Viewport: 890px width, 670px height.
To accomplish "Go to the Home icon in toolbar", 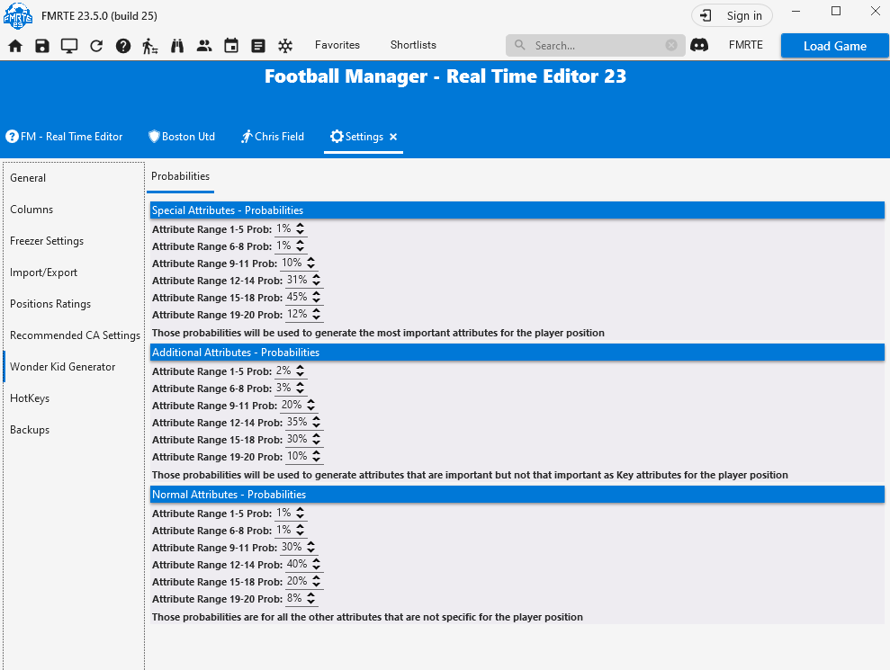I will (x=15, y=46).
